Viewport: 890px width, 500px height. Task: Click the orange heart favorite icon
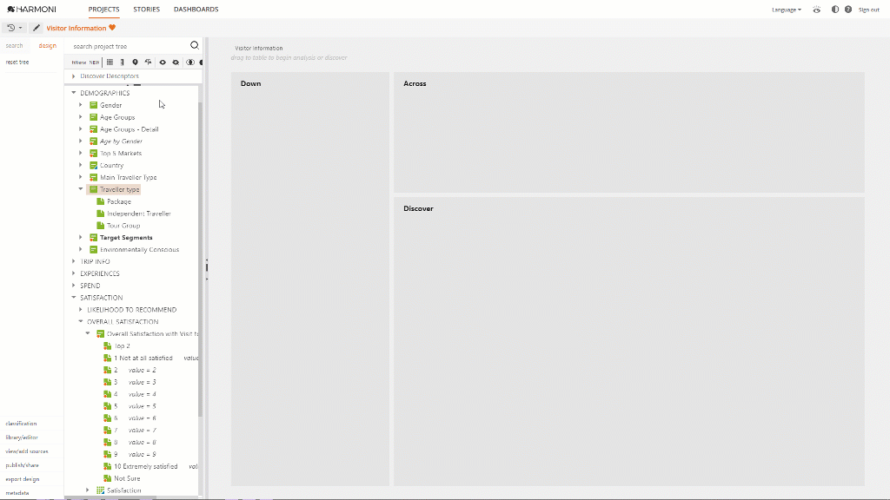pos(112,28)
